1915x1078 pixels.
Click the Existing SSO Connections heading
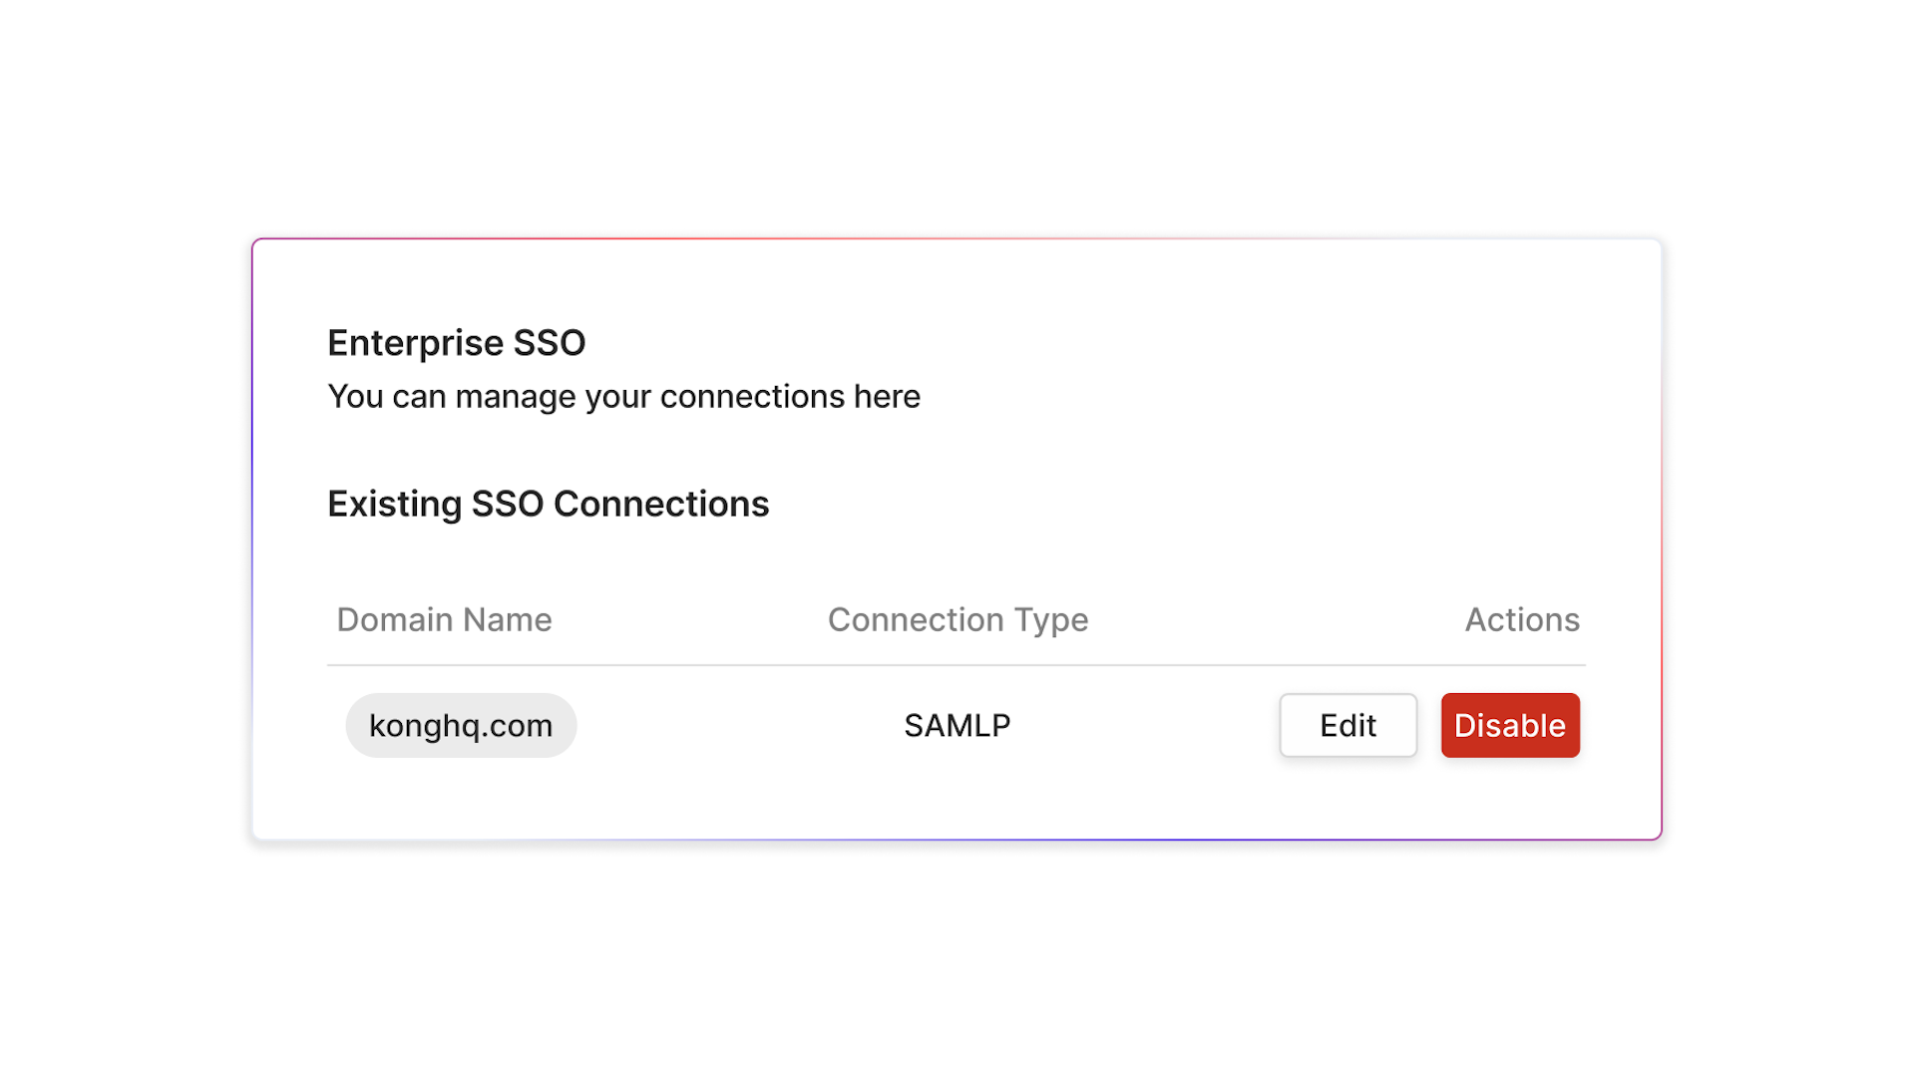pos(548,504)
